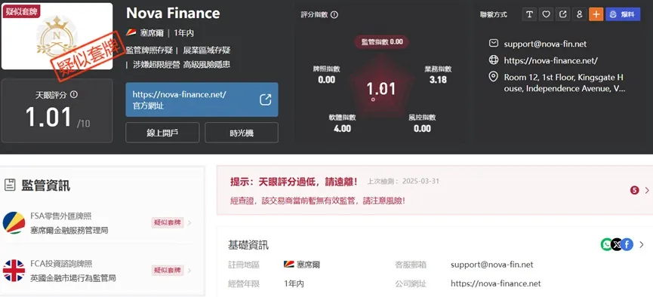653x297 pixels.
Task: Click the 疑似套牌 tag on the FSA license row
Action: pos(168,223)
